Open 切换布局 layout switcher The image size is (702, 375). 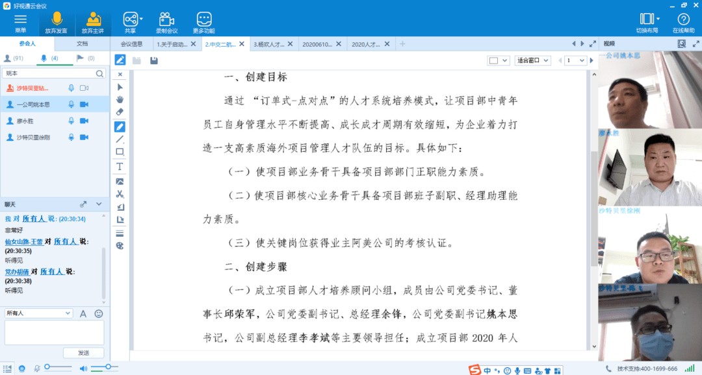point(647,23)
